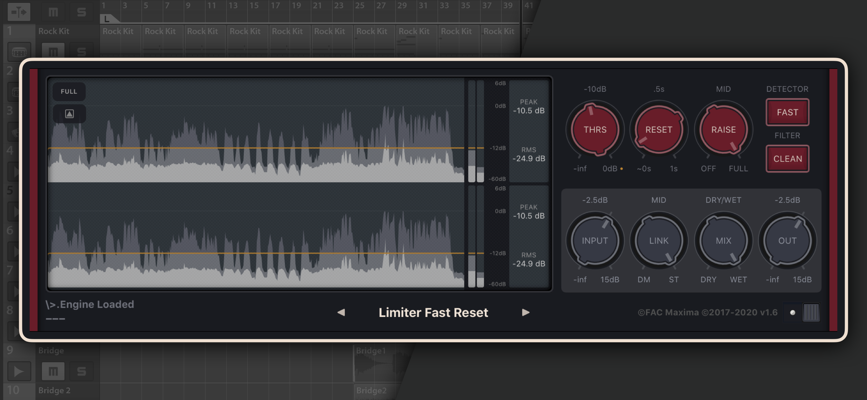Click the small dot icon next to the version text

[792, 312]
